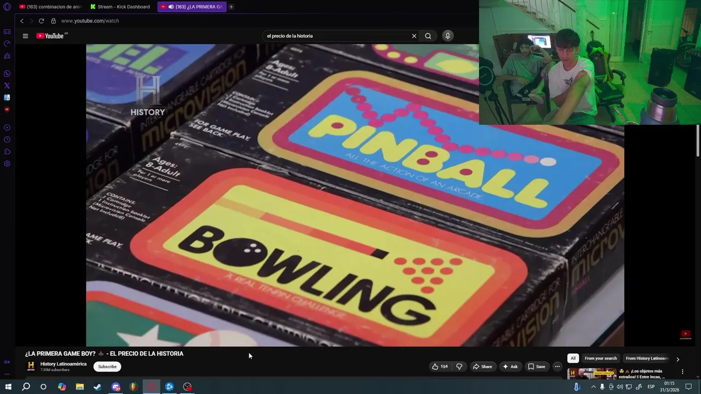Screen dimensions: 701x394
Task: Show more filter chips with right chevron
Action: (x=677, y=359)
